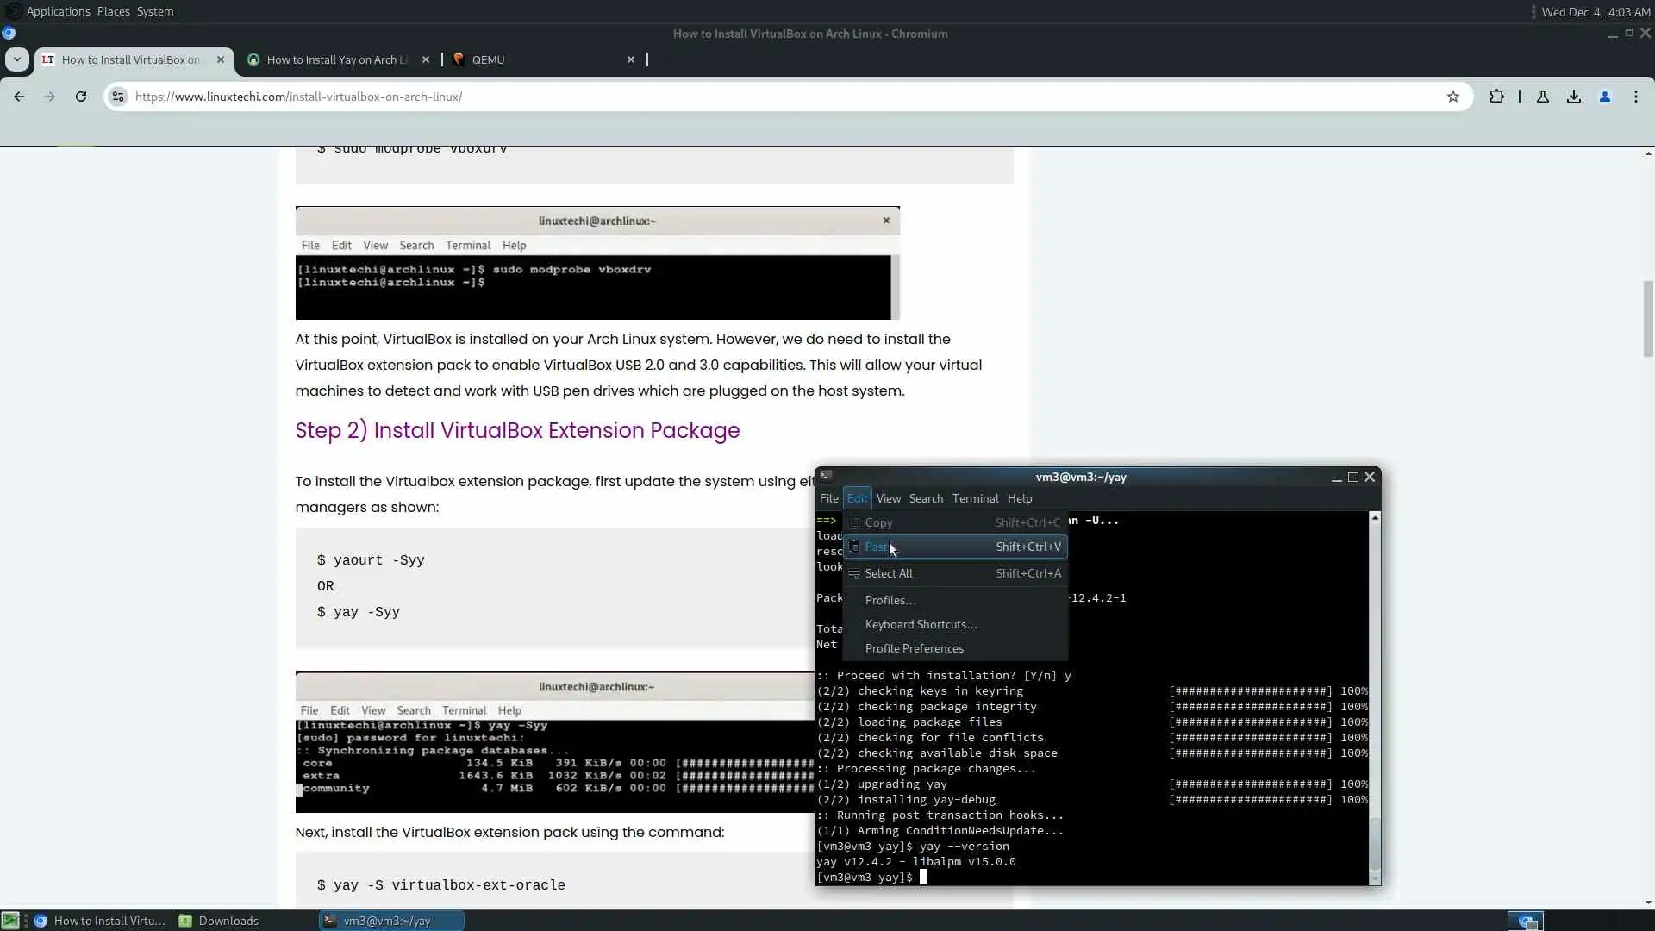This screenshot has height=931, width=1655.
Task: Open the Applications system menu
Action: click(x=58, y=11)
